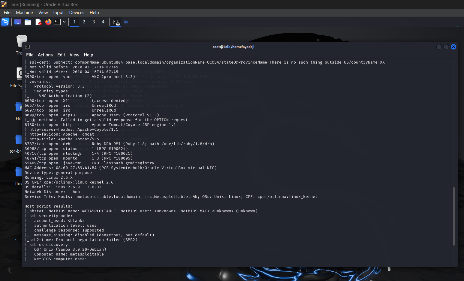Open terminal emulator from the panel
Image resolution: width=464 pixels, height=281 pixels.
(x=57, y=22)
